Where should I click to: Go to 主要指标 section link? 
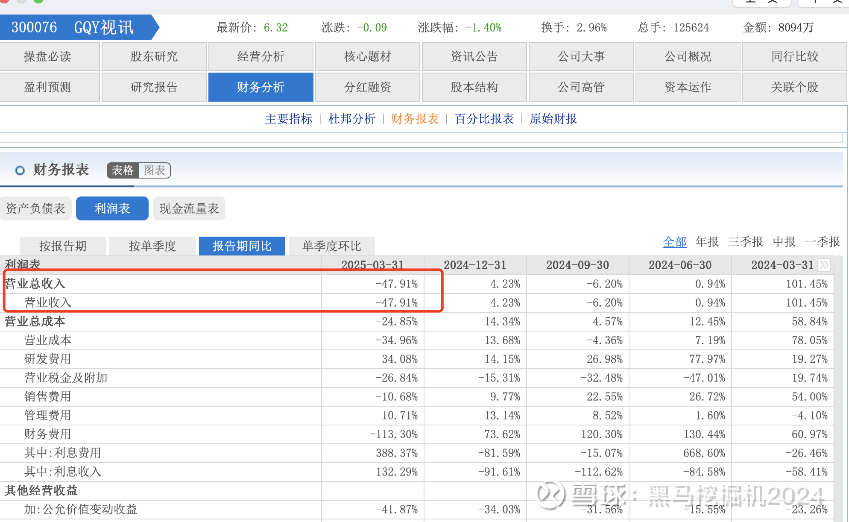tap(289, 119)
